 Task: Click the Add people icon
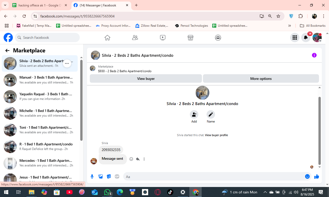pyautogui.click(x=194, y=114)
